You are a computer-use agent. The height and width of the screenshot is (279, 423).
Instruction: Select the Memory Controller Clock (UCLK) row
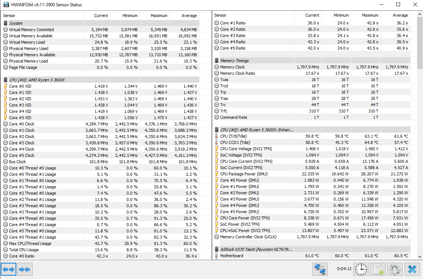pos(312,237)
